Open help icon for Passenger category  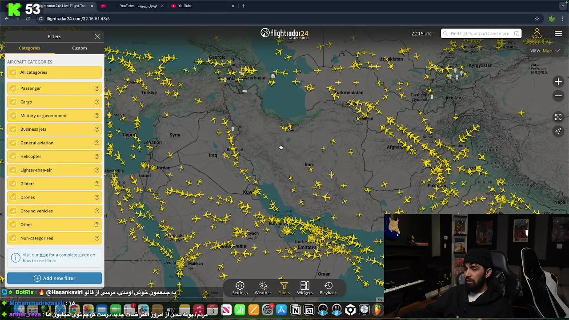[x=96, y=88]
